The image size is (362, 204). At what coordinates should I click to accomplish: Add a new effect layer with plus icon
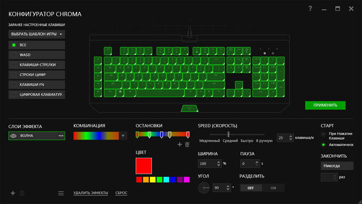(13, 193)
